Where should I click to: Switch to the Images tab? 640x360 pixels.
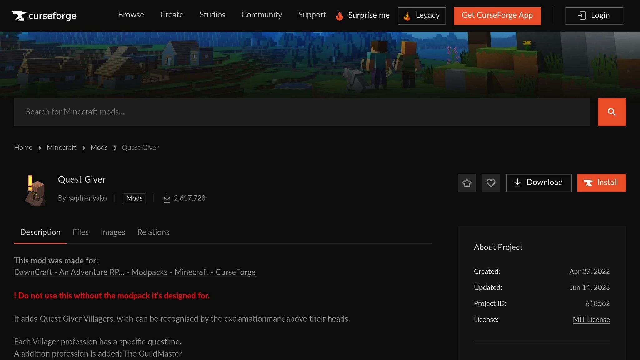click(x=113, y=232)
